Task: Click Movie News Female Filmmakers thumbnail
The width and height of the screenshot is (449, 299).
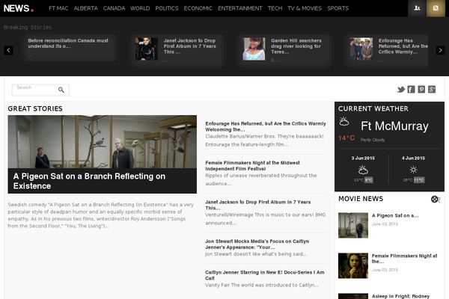Action: 353,265
